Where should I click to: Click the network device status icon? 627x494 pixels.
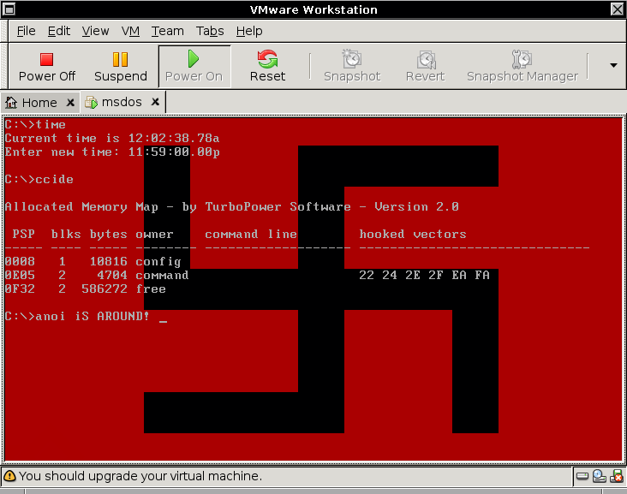coord(599,476)
